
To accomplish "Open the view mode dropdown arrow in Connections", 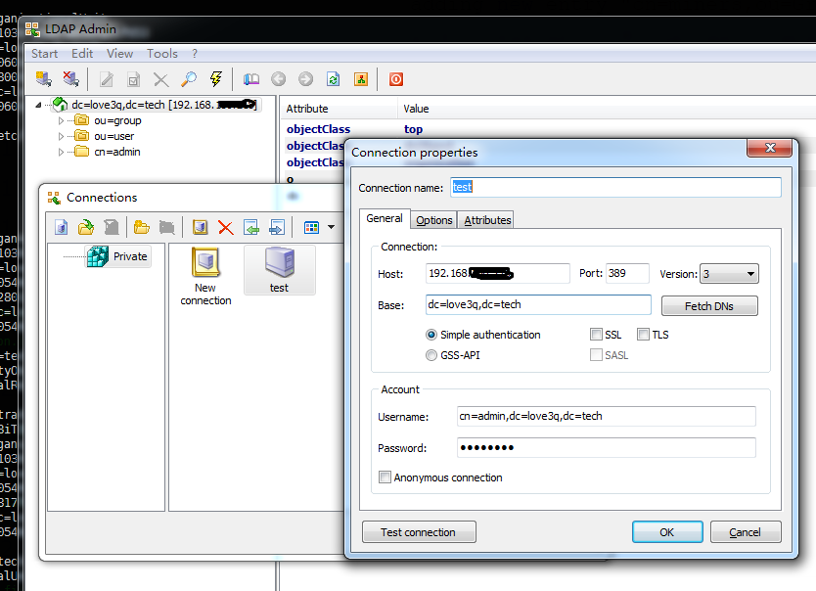I will pos(333,227).
